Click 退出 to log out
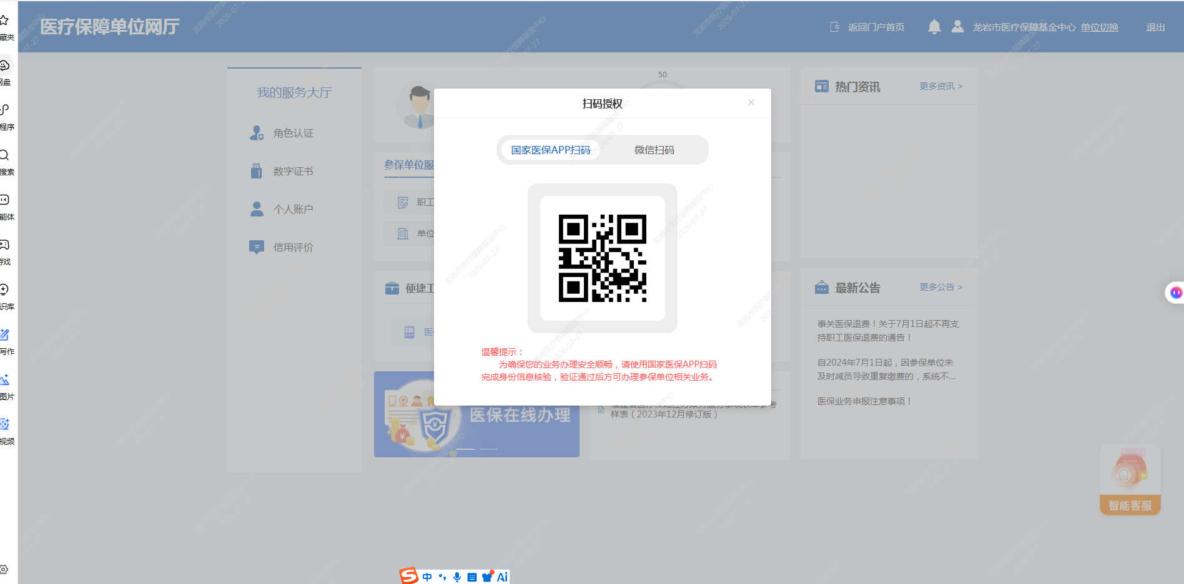Screen dimensions: 1184x584 [x=1155, y=27]
